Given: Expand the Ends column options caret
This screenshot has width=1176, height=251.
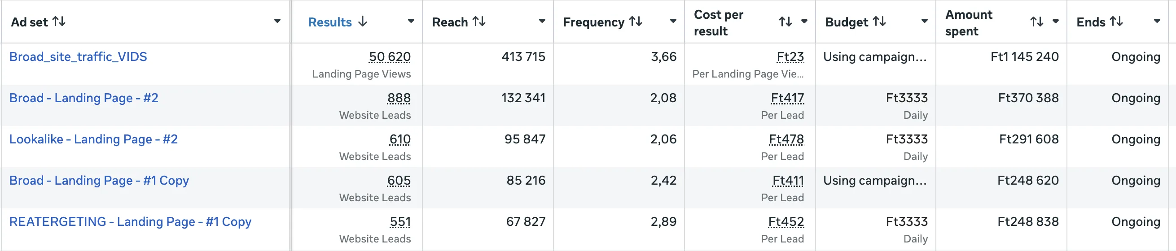Looking at the screenshot, I should [1157, 21].
